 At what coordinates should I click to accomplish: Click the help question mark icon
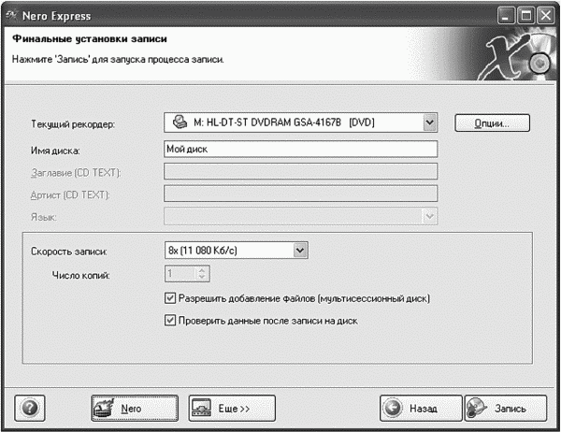(30, 408)
